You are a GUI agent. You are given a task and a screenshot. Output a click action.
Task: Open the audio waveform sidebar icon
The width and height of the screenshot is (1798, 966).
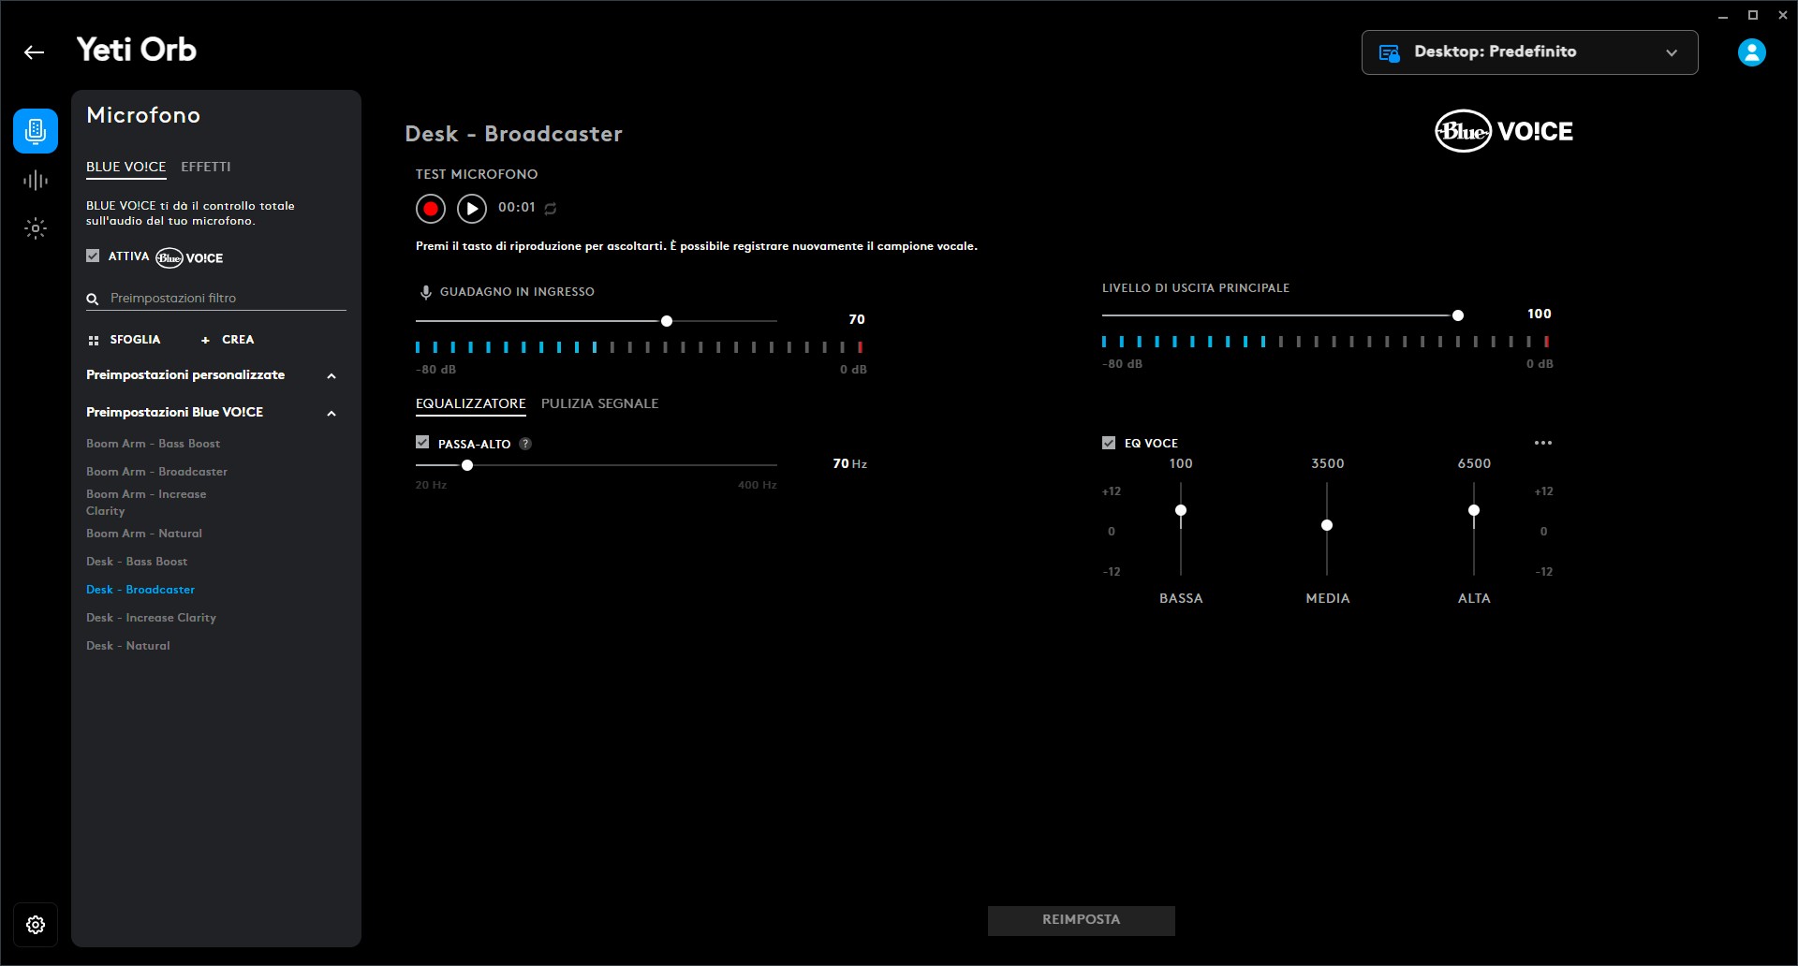pyautogui.click(x=36, y=181)
